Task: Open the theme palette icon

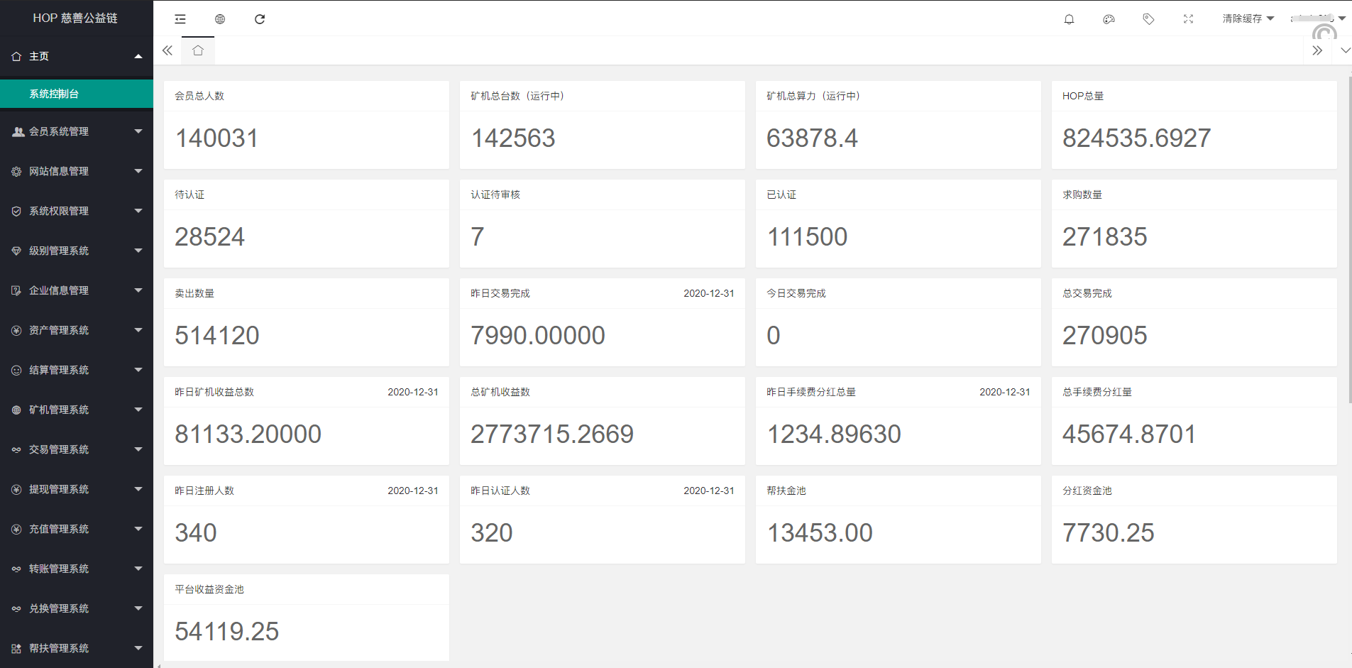Action: (x=1109, y=19)
